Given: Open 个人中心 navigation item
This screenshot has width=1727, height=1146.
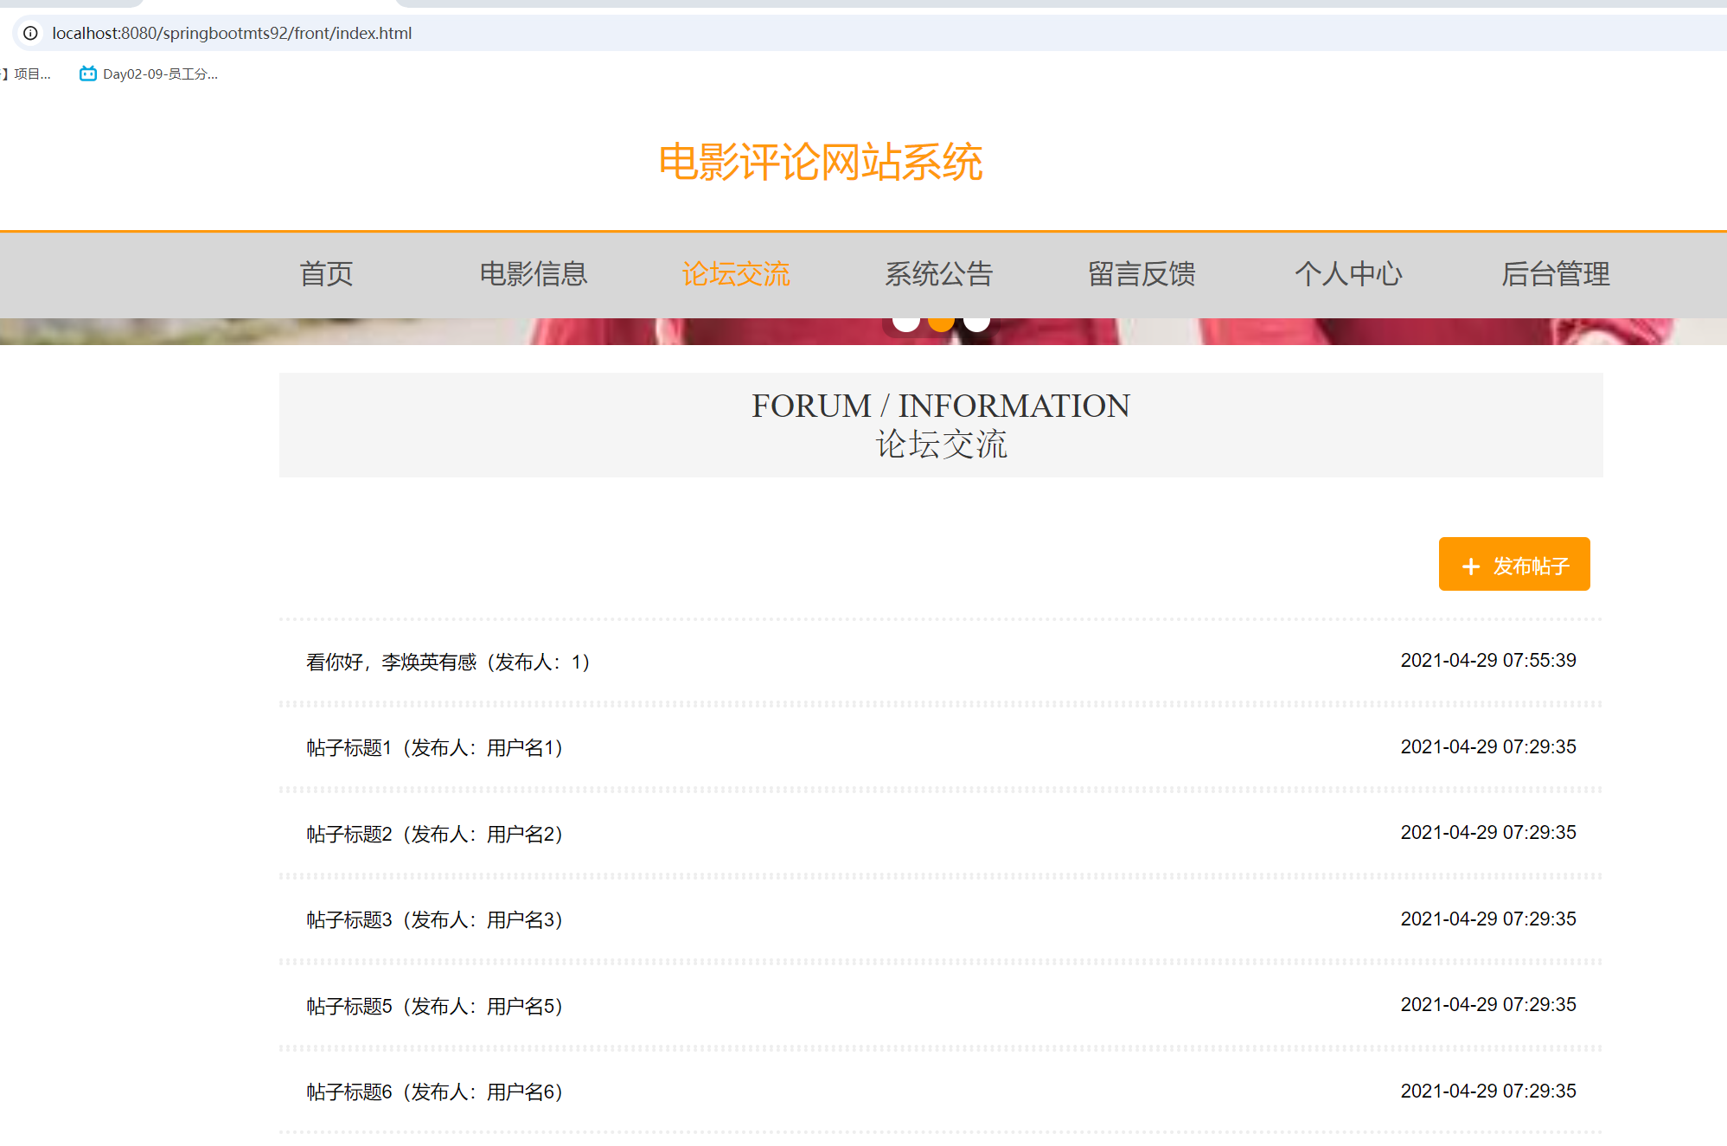Looking at the screenshot, I should (1347, 274).
